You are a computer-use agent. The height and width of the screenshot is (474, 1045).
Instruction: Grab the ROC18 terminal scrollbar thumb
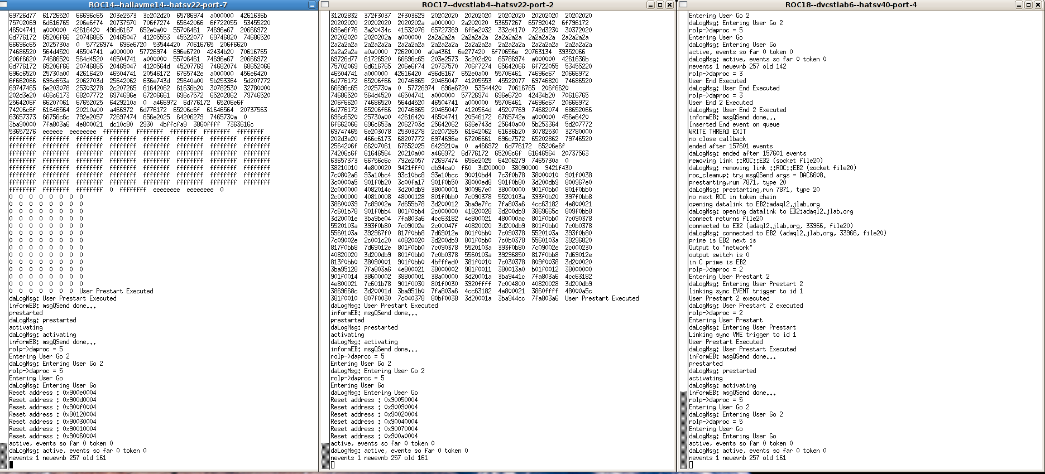(x=683, y=430)
